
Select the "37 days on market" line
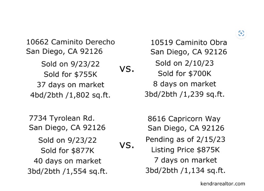pos(70,85)
